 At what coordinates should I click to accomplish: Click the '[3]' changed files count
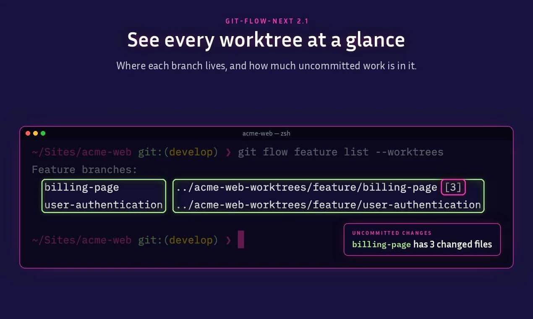[453, 187]
